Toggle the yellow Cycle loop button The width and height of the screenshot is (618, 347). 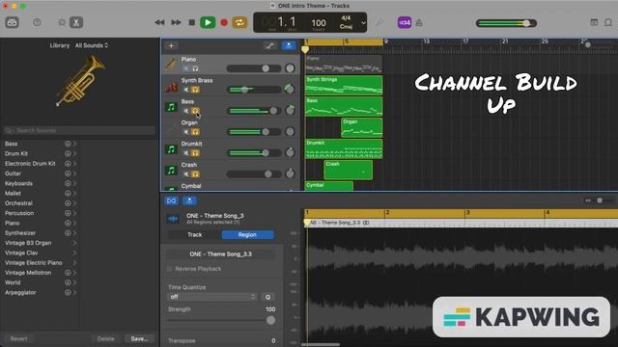click(x=239, y=22)
